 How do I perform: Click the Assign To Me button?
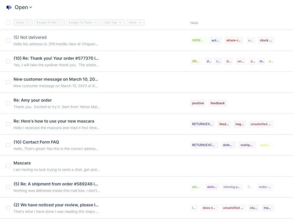click(47, 22)
